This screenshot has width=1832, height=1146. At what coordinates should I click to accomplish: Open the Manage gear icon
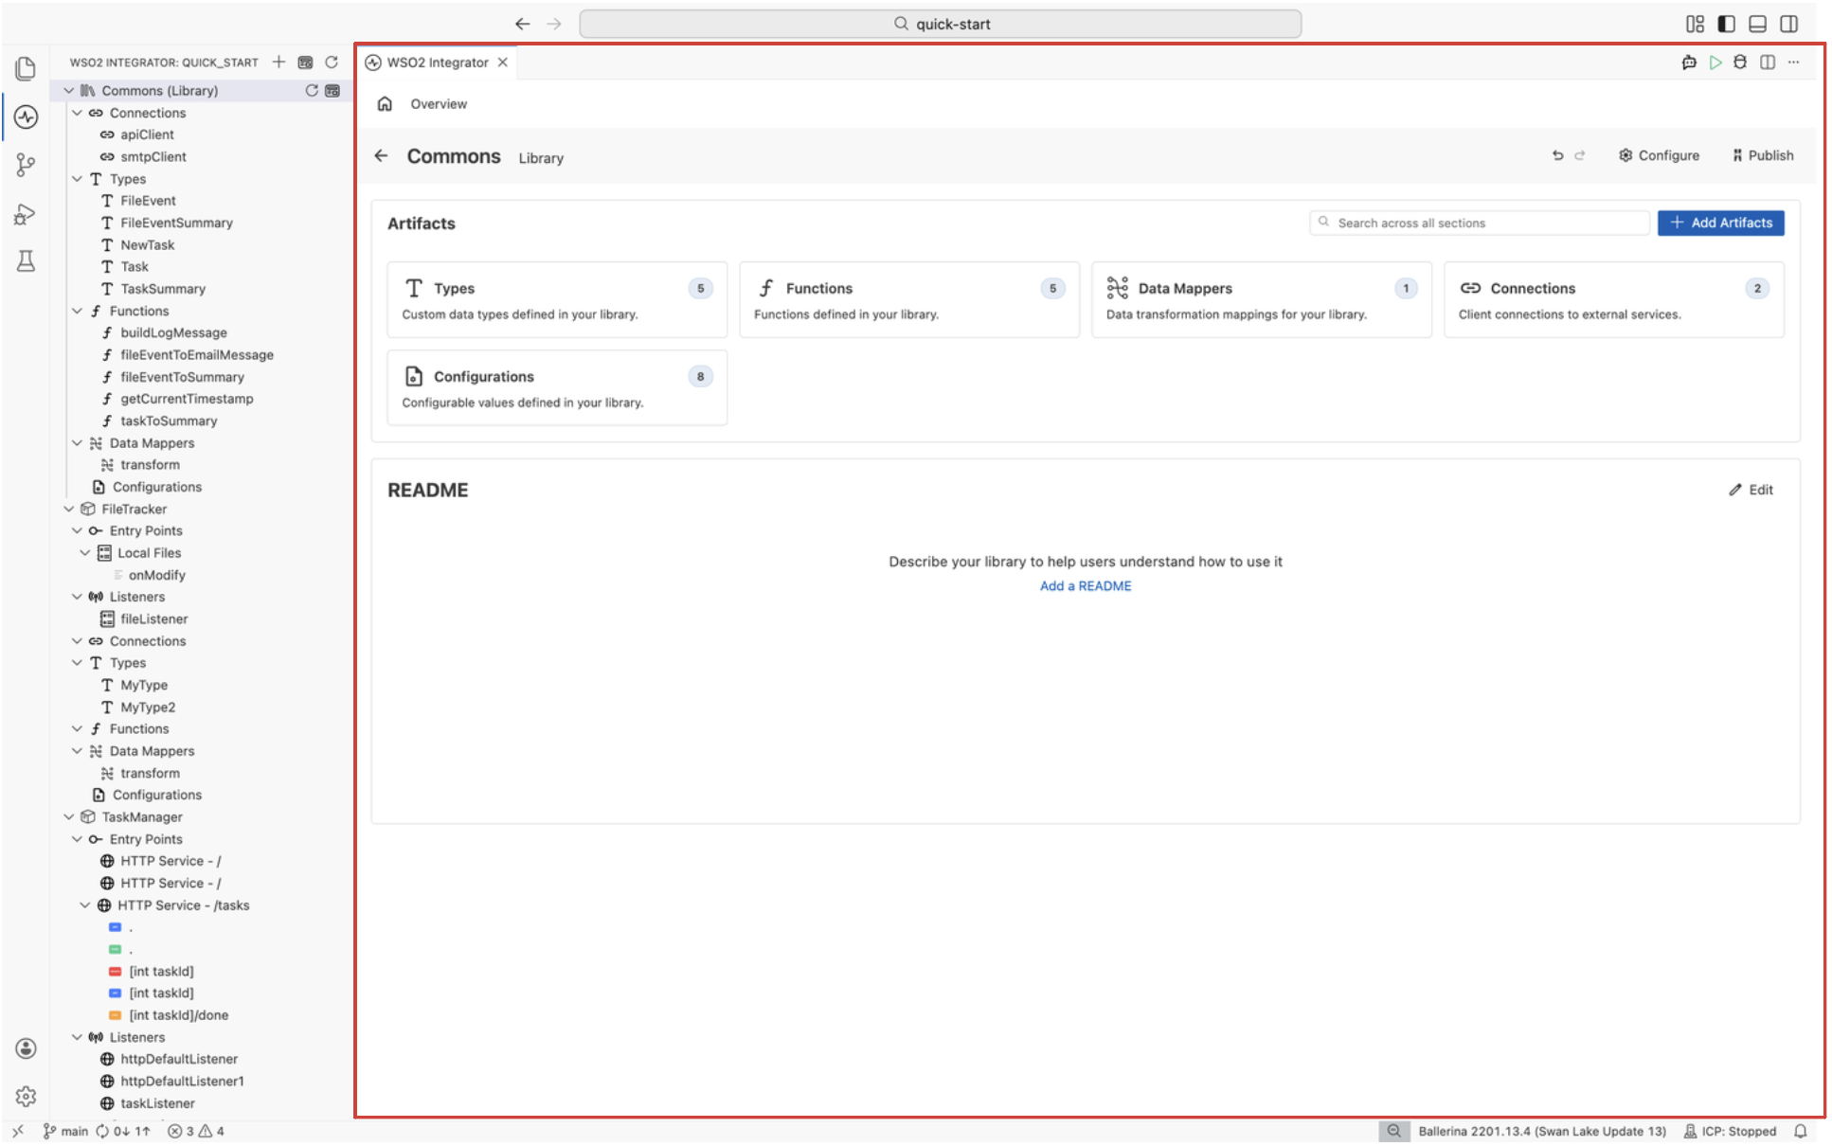pos(26,1096)
